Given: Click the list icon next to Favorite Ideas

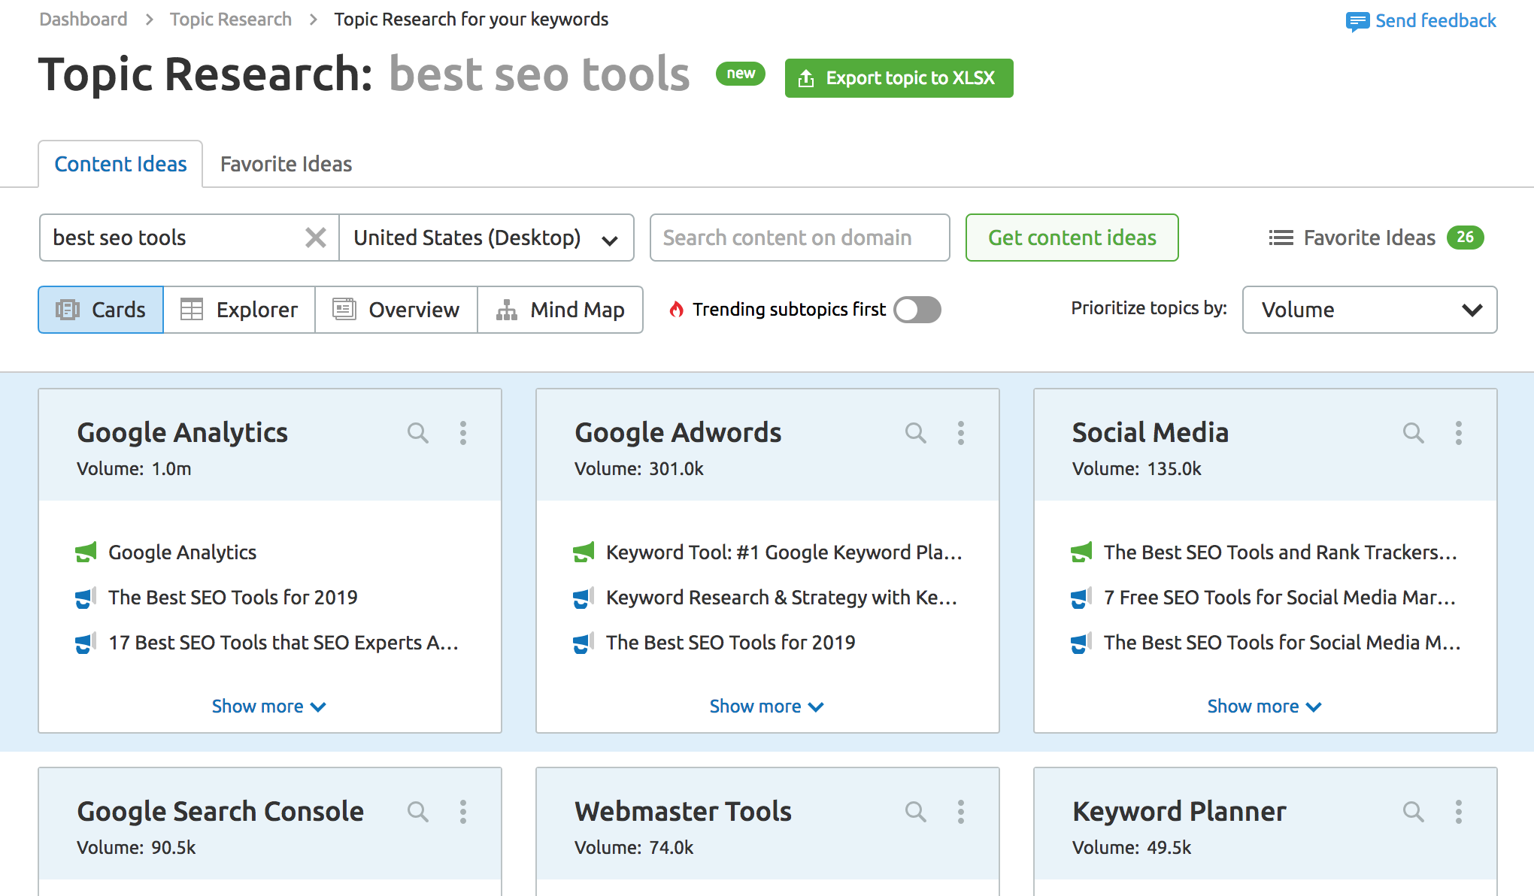Looking at the screenshot, I should [x=1281, y=238].
